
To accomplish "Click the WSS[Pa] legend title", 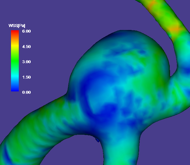I will (x=17, y=26).
